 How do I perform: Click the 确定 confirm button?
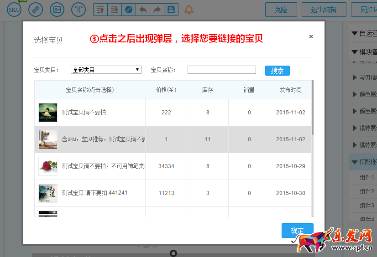[297, 231]
